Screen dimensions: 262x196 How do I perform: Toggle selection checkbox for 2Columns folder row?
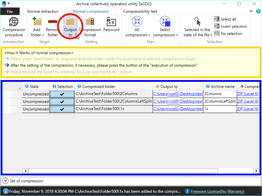point(62,94)
